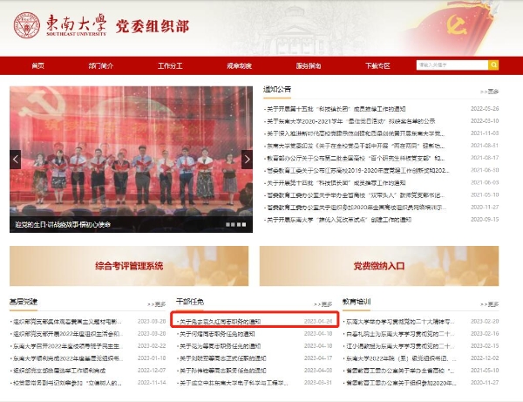The height and width of the screenshot is (402, 523).
Task: Select the third carousel indicator dot
Action: pos(239,224)
